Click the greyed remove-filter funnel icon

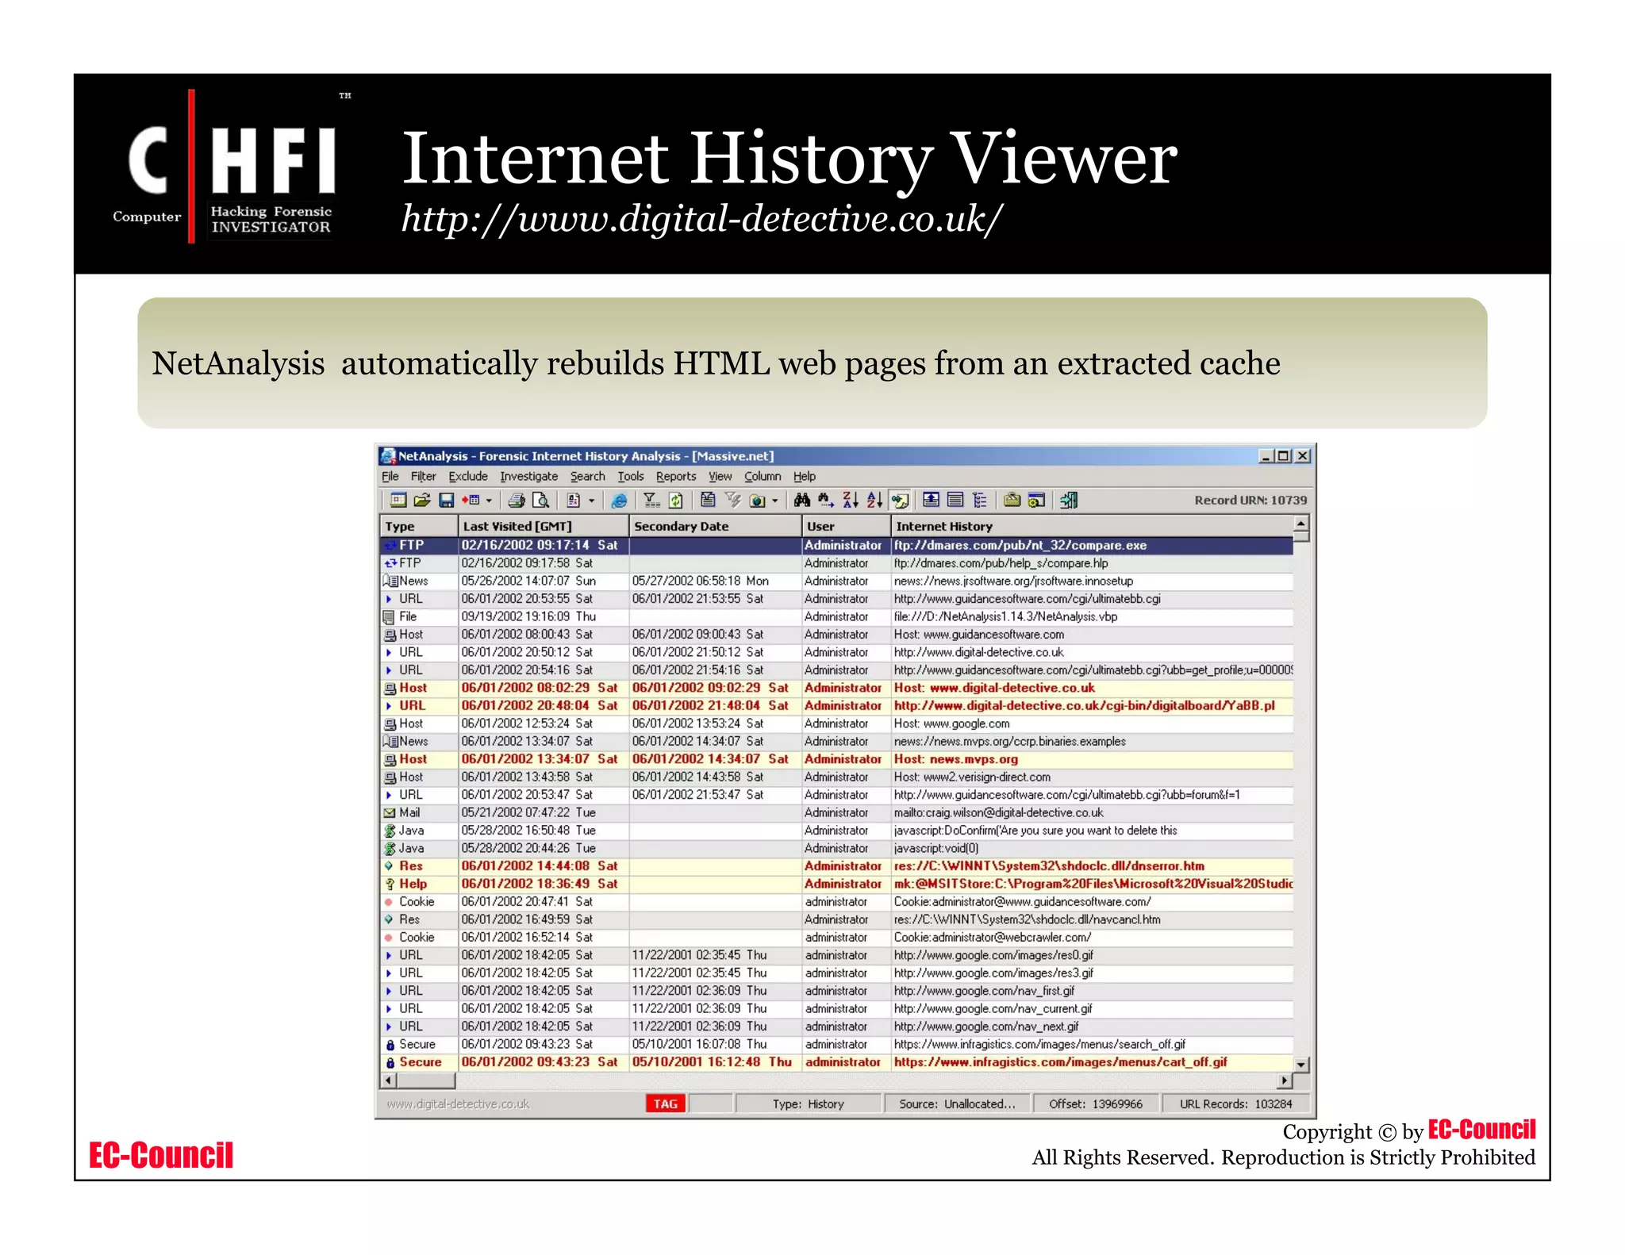click(732, 500)
